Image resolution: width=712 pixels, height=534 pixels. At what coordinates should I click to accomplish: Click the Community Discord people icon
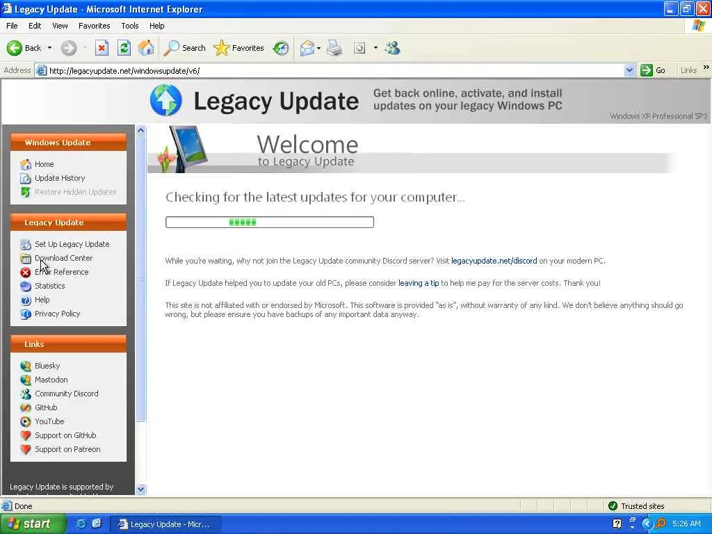coord(26,394)
